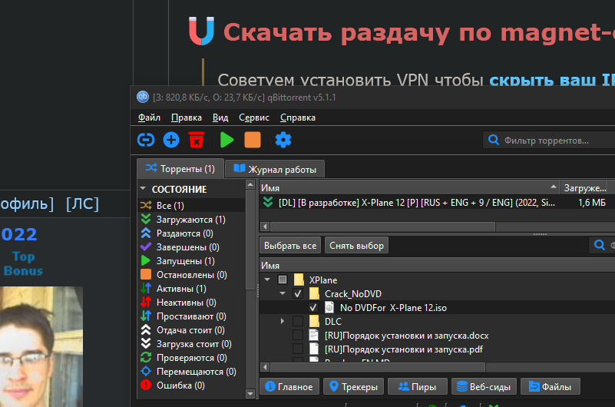The width and height of the screenshot is (615, 407).
Task: Select the Неактивны (0) filter
Action: coord(191,303)
